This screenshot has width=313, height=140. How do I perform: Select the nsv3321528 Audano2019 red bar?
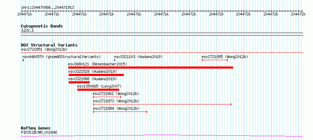coord(96,75)
